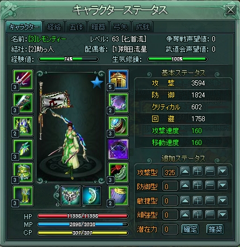Switch to the 暗器 tab
This screenshot has height=247, width=240.
98,27
